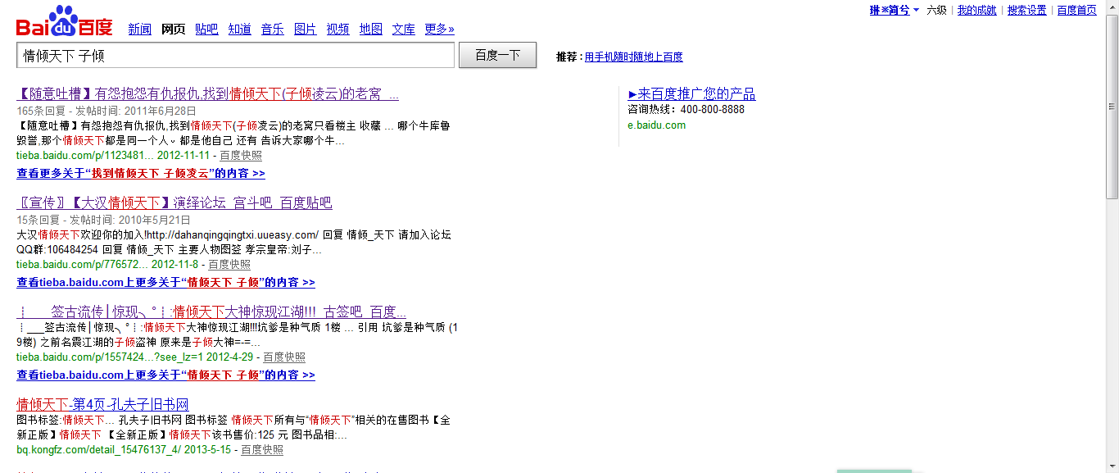Open result 【随意吐槽】有怨抱怨有仇报仇
The image size is (1119, 473).
click(x=207, y=94)
